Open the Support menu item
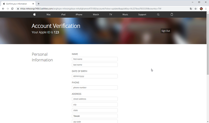209x123 pixels. (x=142, y=14)
